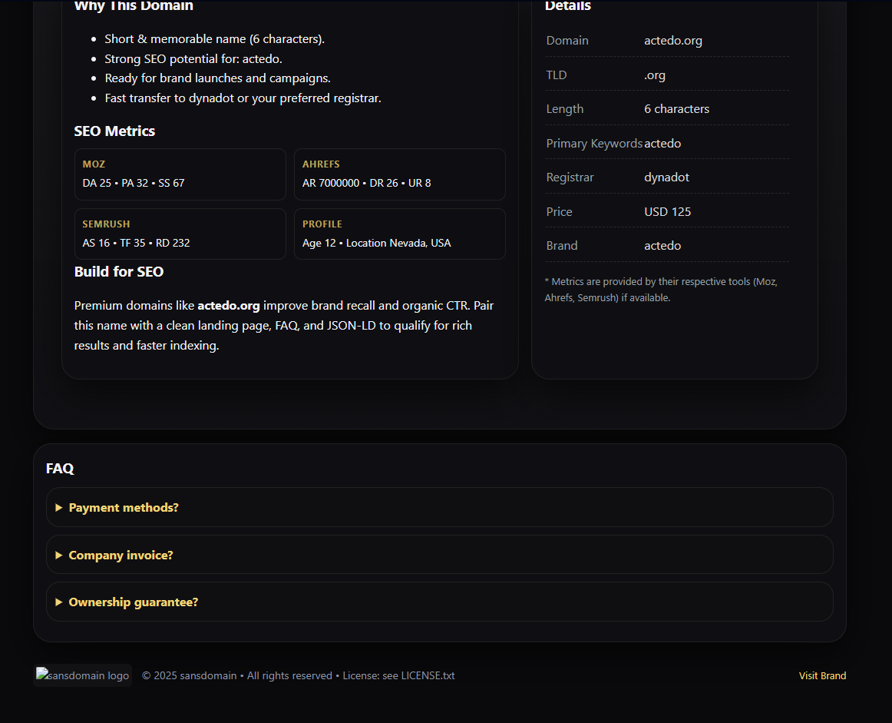Click the Registrar value dynadot in Details
This screenshot has height=723, width=892.
(666, 177)
